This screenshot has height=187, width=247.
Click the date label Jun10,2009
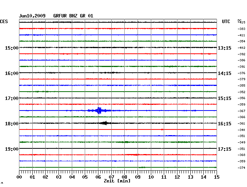click(x=32, y=16)
